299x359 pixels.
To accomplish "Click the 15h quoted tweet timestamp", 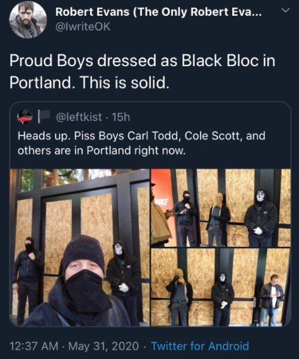I will point(120,117).
